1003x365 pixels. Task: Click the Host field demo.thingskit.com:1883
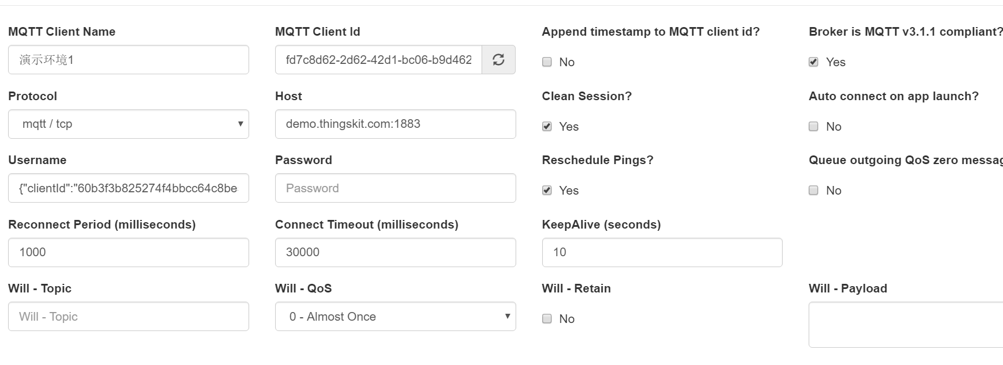tap(396, 124)
